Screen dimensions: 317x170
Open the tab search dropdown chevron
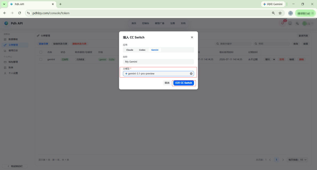[x=4, y=4]
